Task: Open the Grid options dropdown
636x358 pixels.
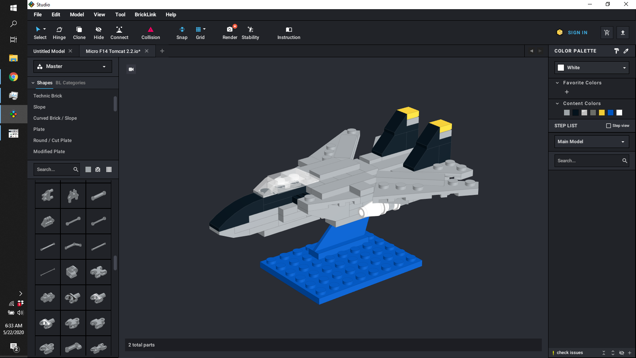Action: coord(204,29)
